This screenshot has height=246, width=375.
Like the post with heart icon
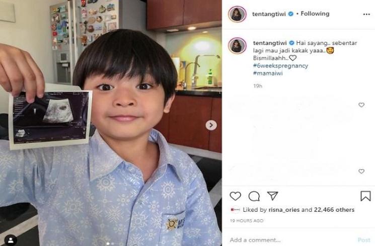pos(236,196)
